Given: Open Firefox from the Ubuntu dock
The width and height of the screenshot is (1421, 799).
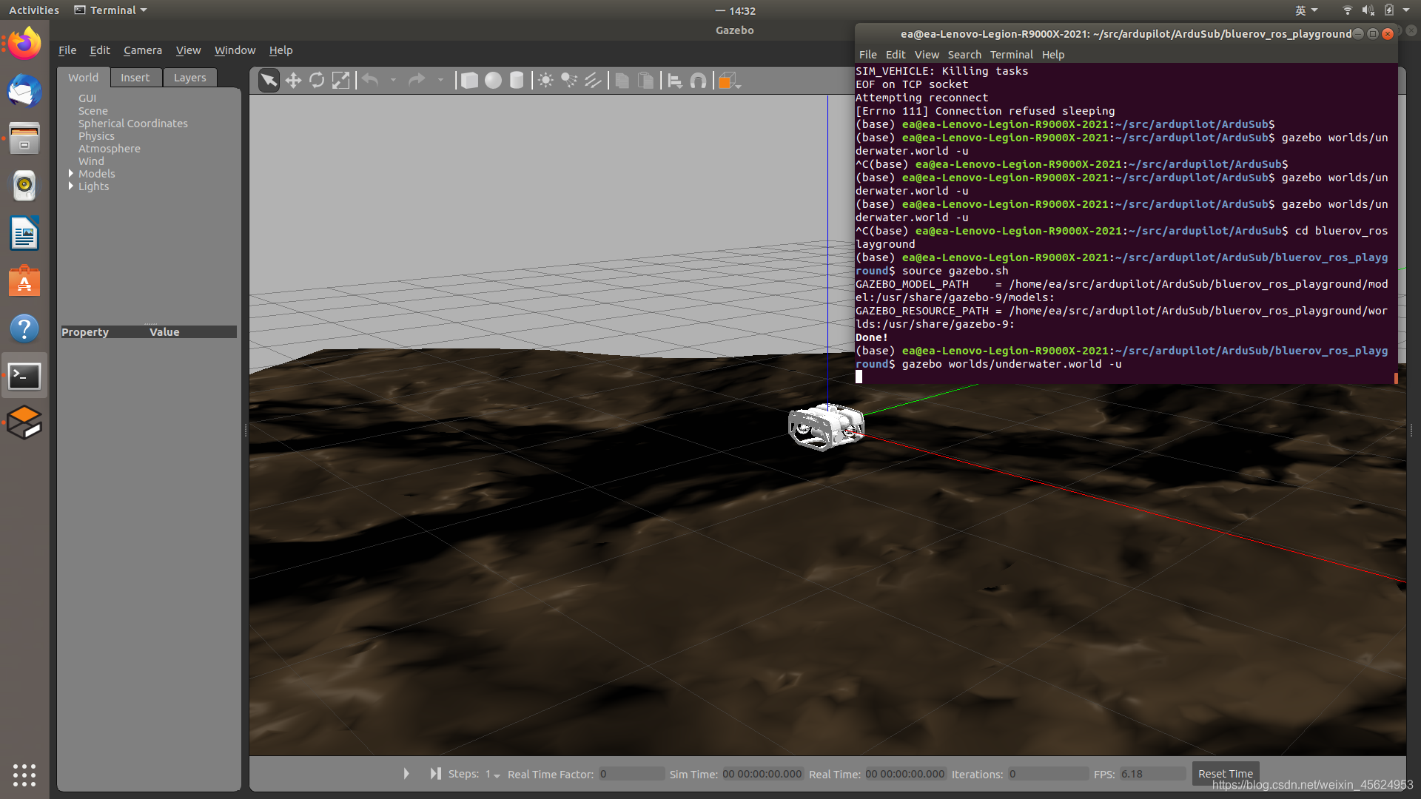Looking at the screenshot, I should [x=24, y=43].
